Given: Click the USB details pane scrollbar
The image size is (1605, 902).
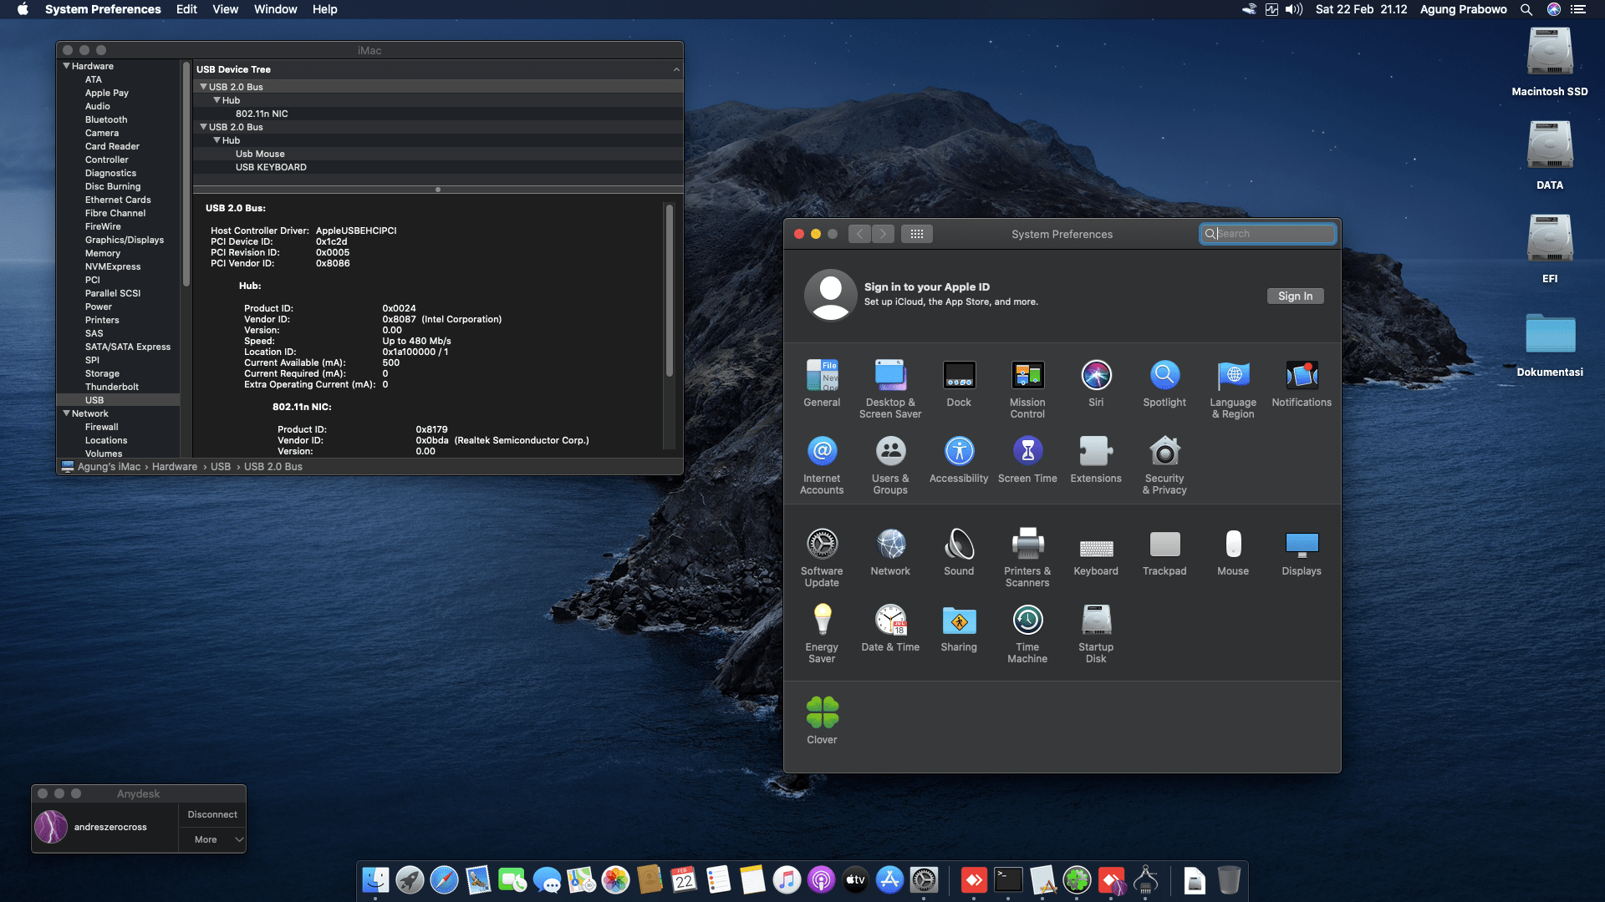Looking at the screenshot, I should (x=670, y=291).
